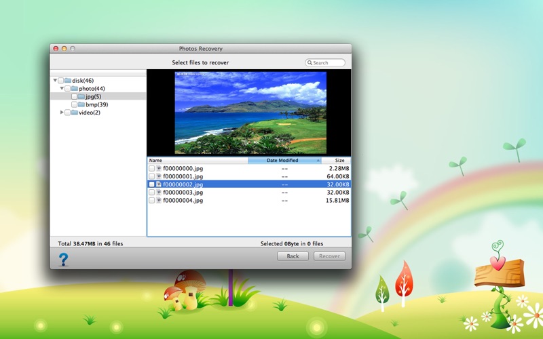Expand the video(2) tree node
The height and width of the screenshot is (339, 543).
(62, 112)
